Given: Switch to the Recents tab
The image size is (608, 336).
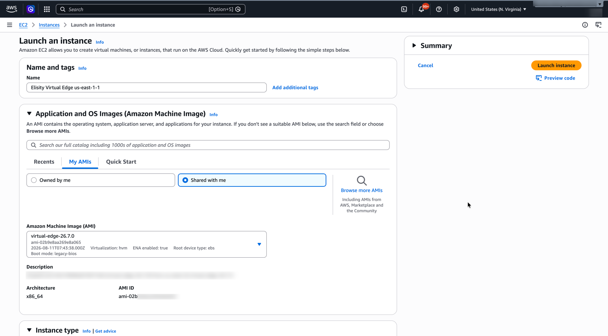Looking at the screenshot, I should point(44,162).
